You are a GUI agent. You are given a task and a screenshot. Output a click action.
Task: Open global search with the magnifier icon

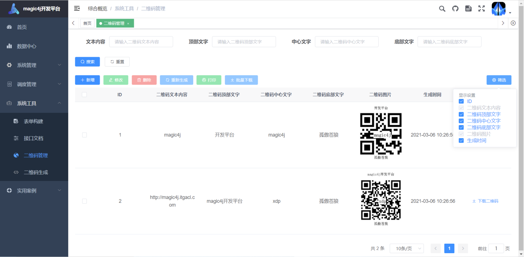[x=442, y=8]
